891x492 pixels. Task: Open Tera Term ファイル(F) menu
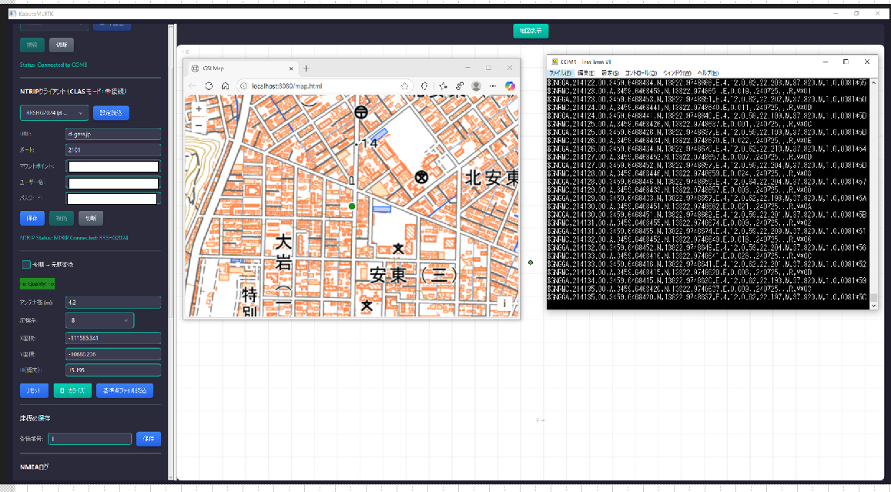[x=560, y=73]
